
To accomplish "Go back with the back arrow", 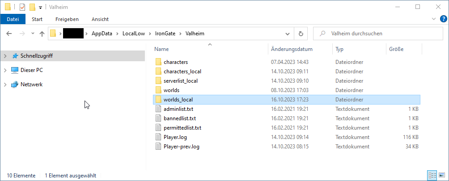I will click(9, 34).
